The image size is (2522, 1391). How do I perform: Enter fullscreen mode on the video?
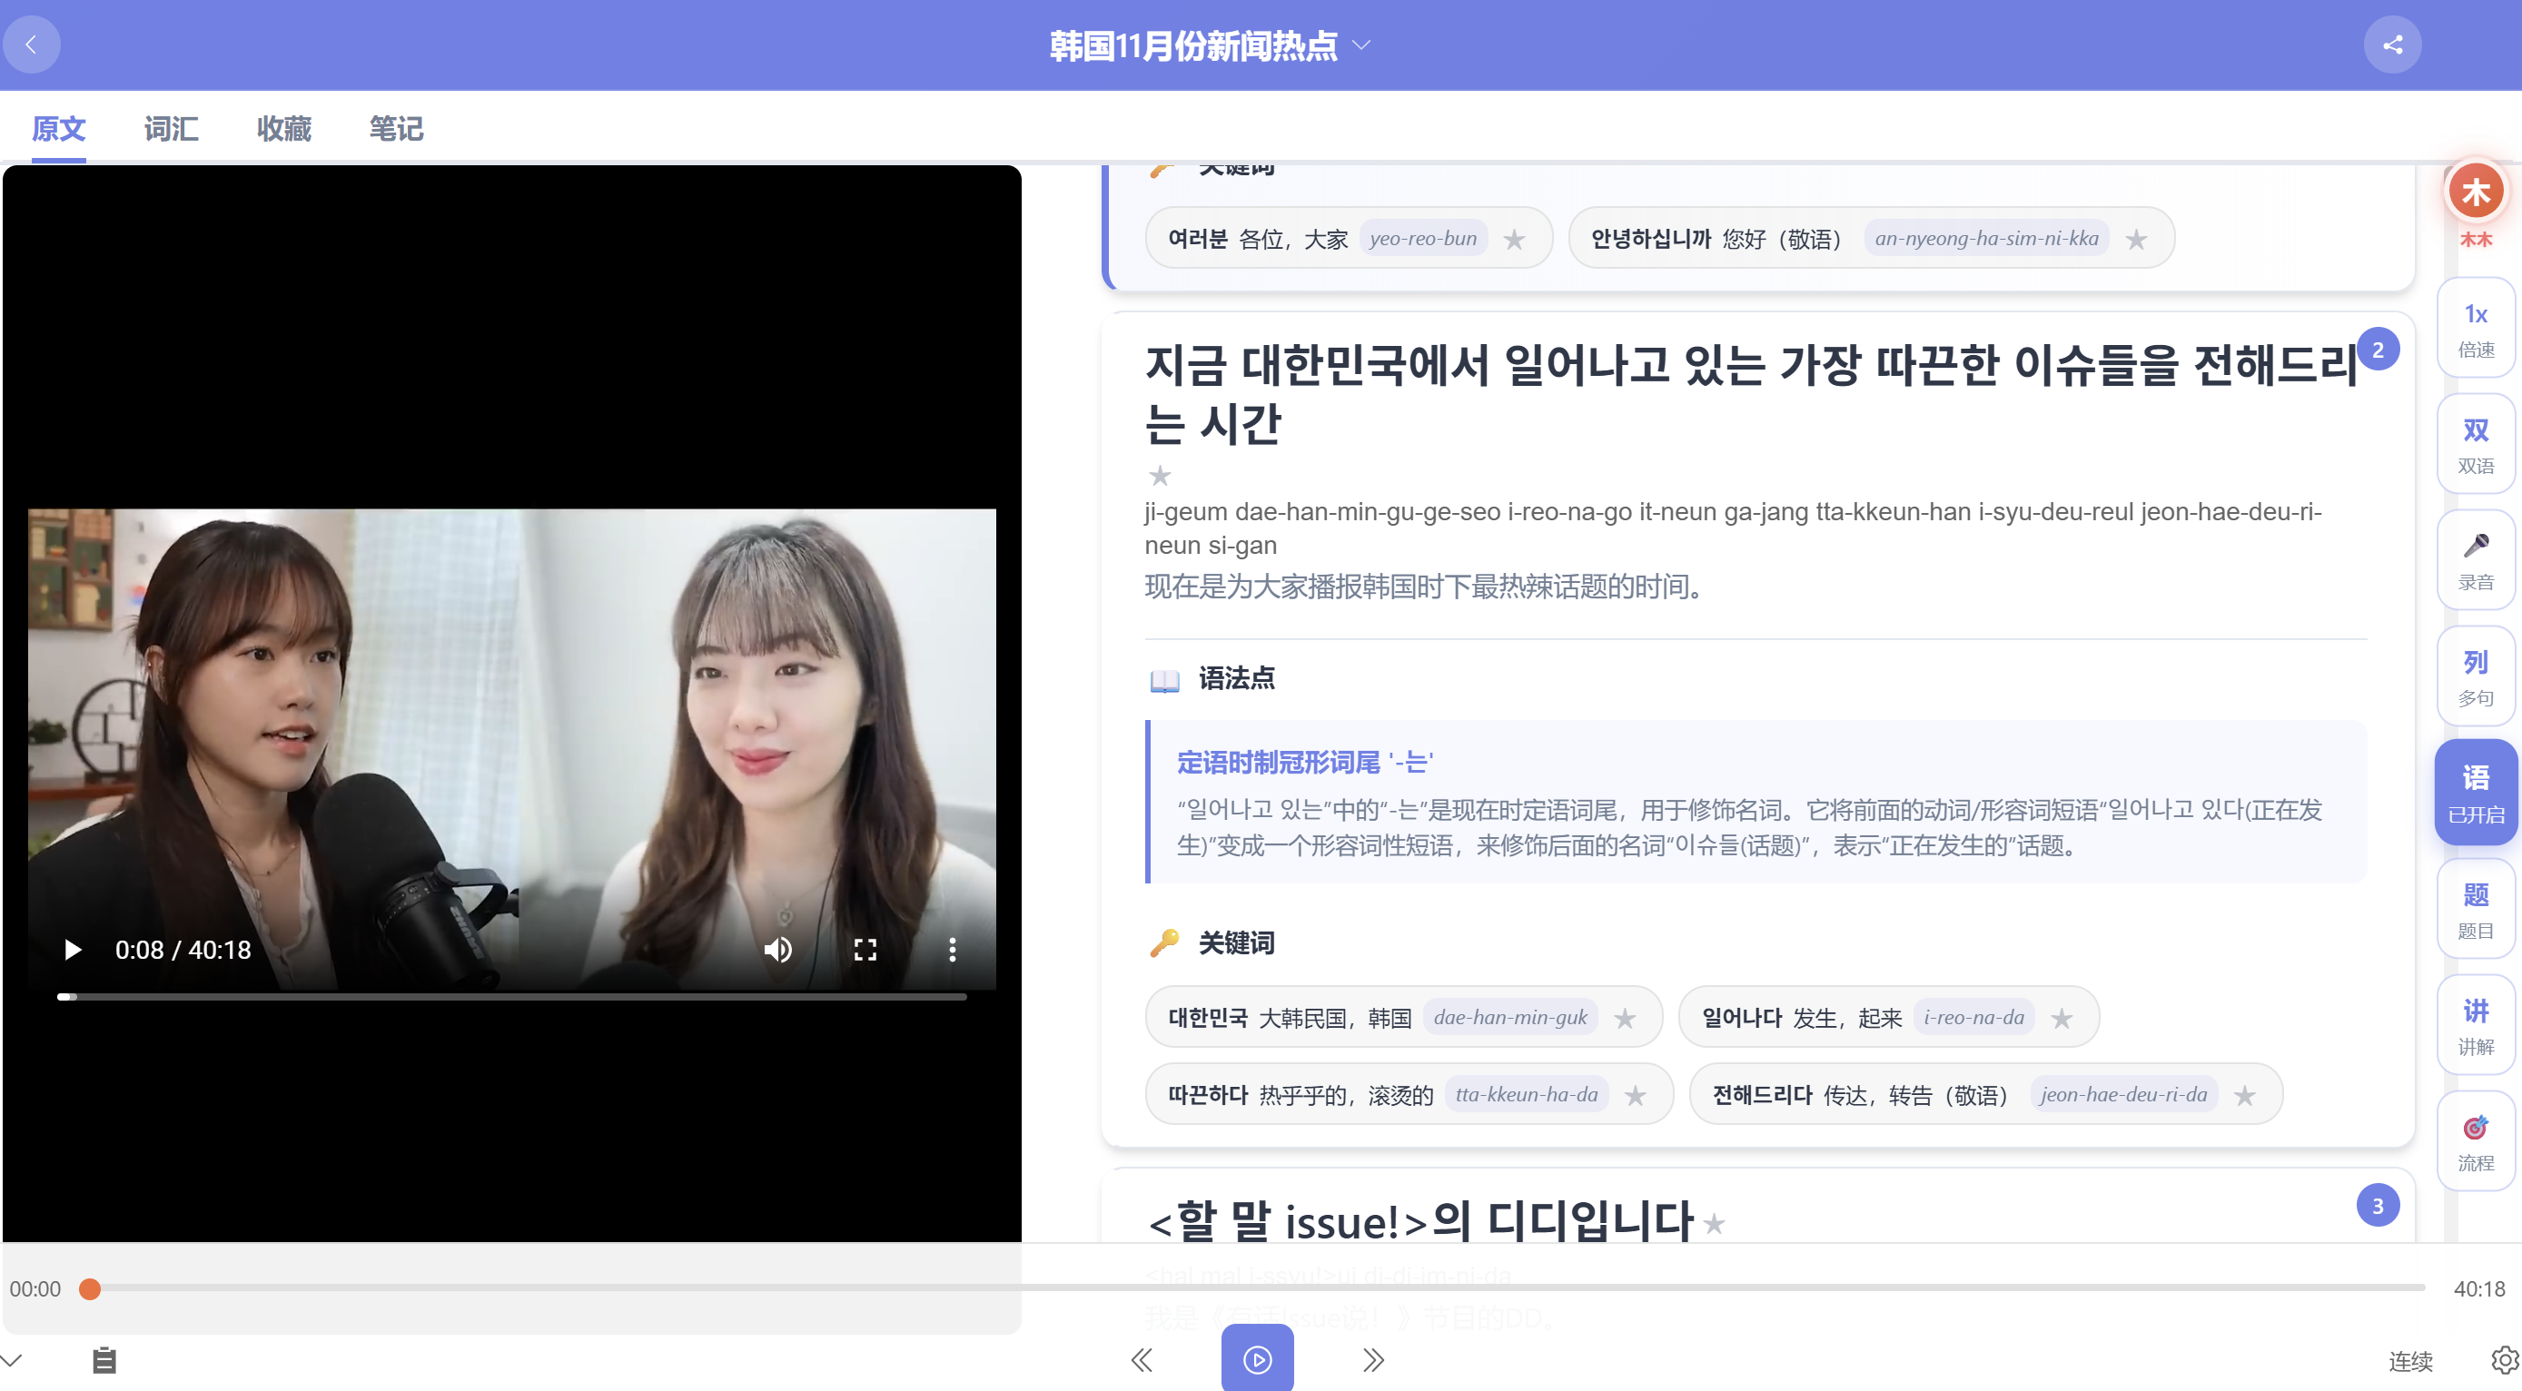pos(865,950)
